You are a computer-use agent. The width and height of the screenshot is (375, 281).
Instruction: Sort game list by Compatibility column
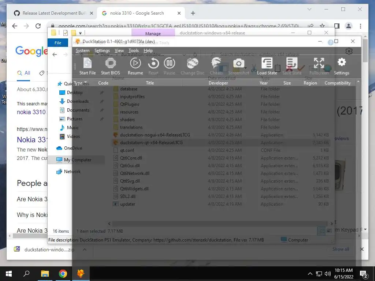(337, 83)
